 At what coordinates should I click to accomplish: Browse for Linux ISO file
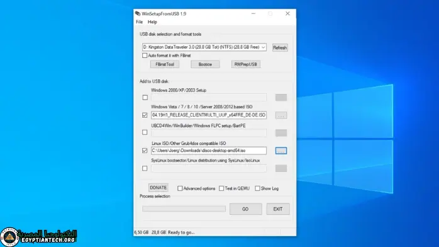tap(281, 151)
